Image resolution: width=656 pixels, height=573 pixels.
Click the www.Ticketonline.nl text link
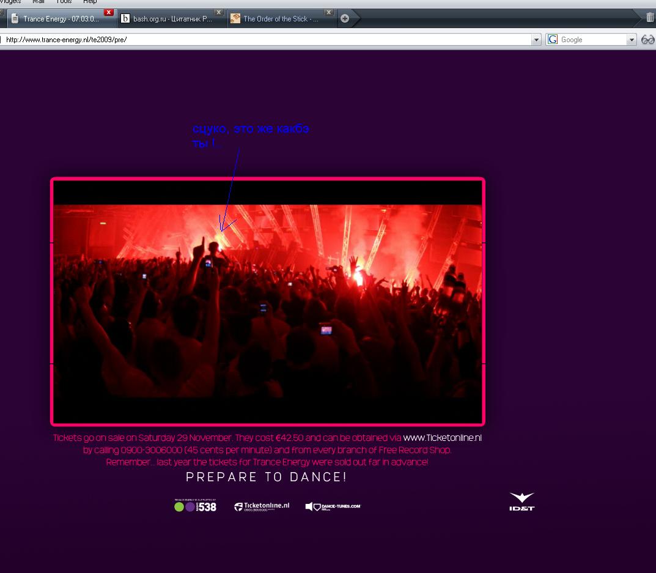coord(442,438)
